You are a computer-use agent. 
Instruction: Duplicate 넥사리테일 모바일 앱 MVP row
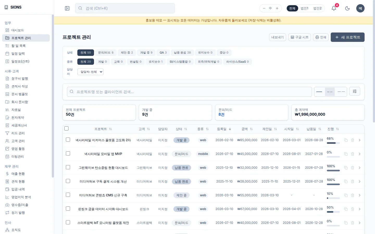coord(346,154)
